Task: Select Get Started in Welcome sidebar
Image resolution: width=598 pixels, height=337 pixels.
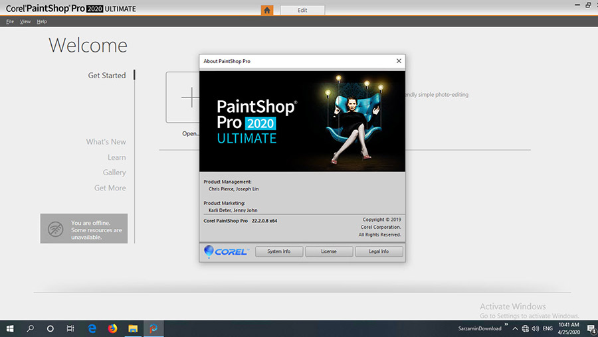Action: (x=107, y=76)
